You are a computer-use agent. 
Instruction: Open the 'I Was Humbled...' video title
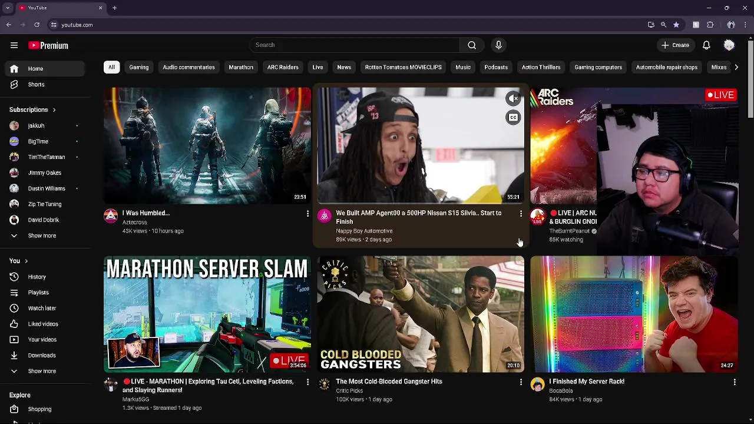[x=146, y=213]
